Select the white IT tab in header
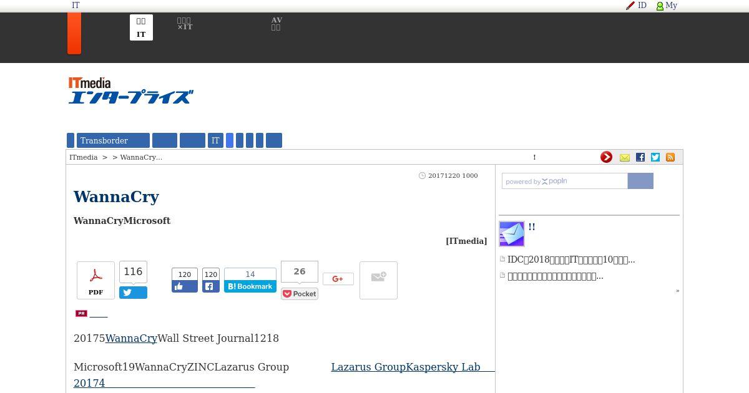The width and height of the screenshot is (749, 393). pos(141,27)
